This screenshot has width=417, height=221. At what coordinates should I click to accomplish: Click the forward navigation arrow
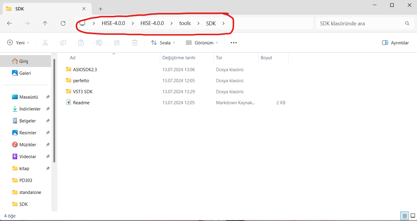click(x=27, y=23)
